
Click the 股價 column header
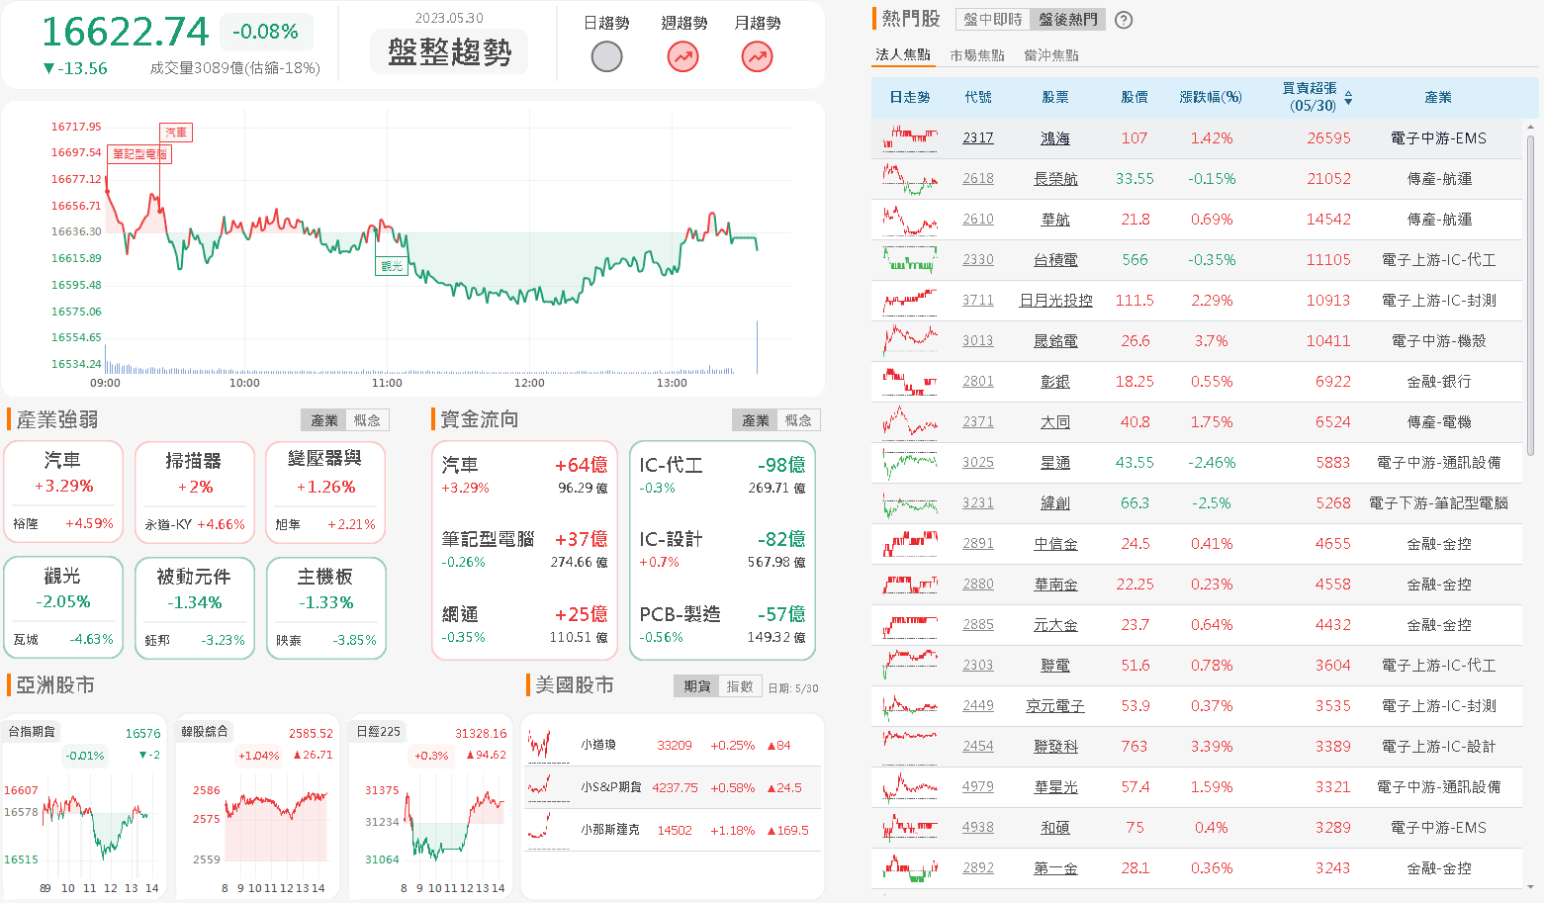(1135, 97)
